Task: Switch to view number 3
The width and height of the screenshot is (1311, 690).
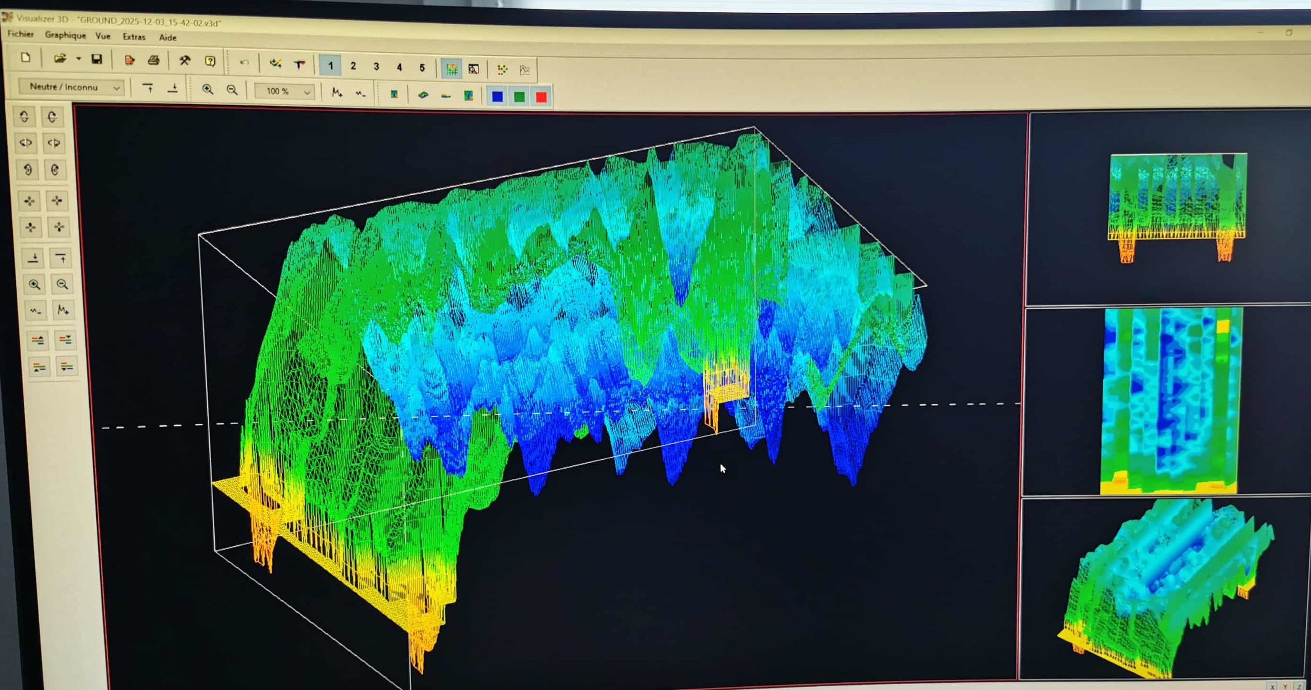Action: pos(376,67)
